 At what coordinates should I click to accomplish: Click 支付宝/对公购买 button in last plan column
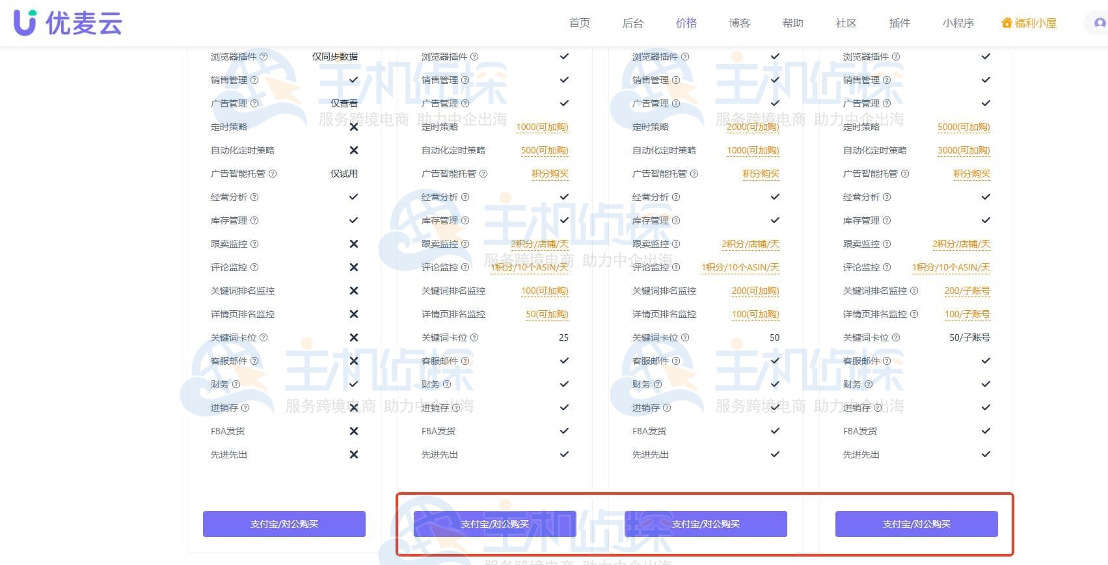pos(917,524)
